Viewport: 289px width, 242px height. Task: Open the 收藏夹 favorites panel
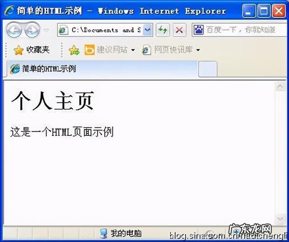point(32,50)
